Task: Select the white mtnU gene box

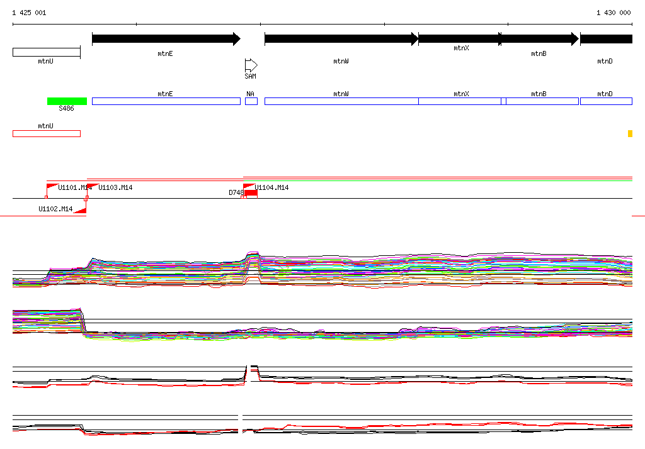Action: coord(47,52)
